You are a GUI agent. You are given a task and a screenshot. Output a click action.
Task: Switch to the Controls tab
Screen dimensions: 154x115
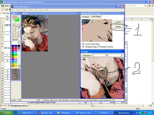85,17
